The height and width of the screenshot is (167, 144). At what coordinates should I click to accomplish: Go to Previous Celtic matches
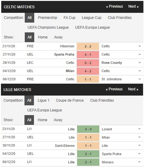click(114, 6)
